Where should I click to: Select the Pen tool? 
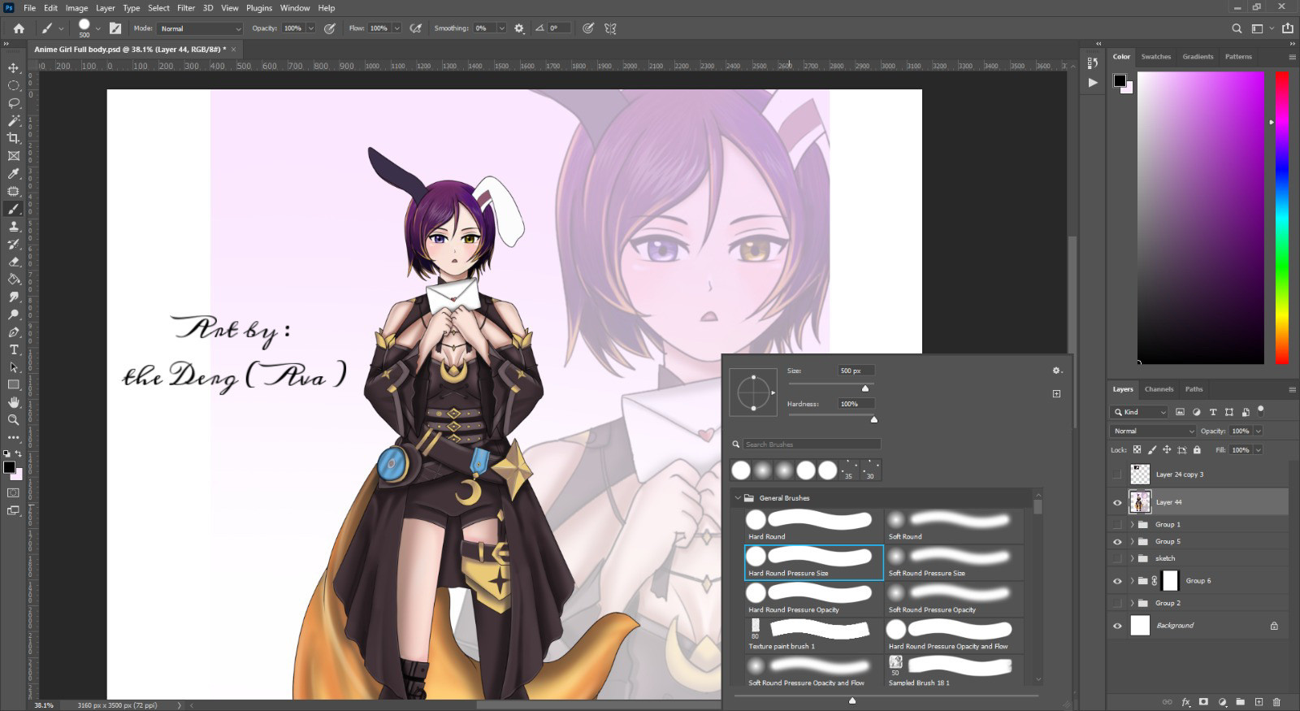point(14,332)
